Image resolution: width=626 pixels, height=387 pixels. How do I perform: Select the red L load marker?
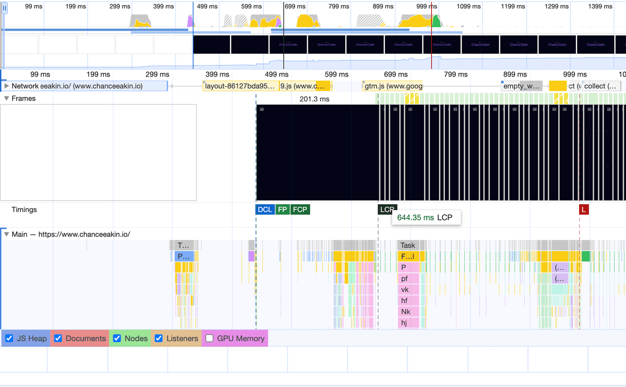[584, 209]
